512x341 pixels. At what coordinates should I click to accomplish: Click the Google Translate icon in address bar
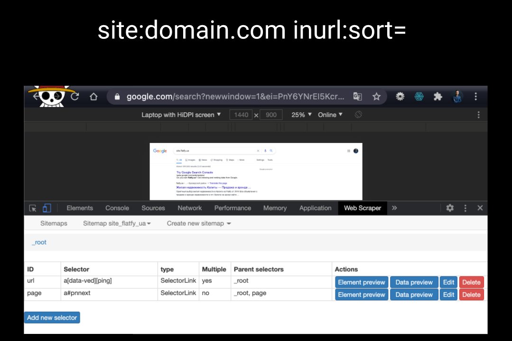(x=357, y=97)
